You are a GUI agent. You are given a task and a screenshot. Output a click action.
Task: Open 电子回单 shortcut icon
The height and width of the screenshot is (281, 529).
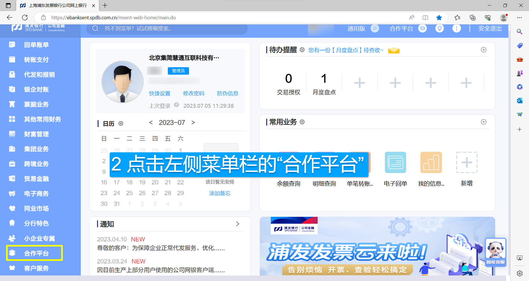[395, 163]
